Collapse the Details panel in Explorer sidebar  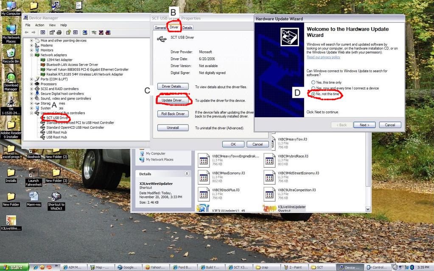(187, 174)
